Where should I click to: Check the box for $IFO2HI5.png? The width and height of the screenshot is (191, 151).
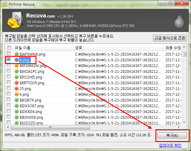click(x=8, y=76)
